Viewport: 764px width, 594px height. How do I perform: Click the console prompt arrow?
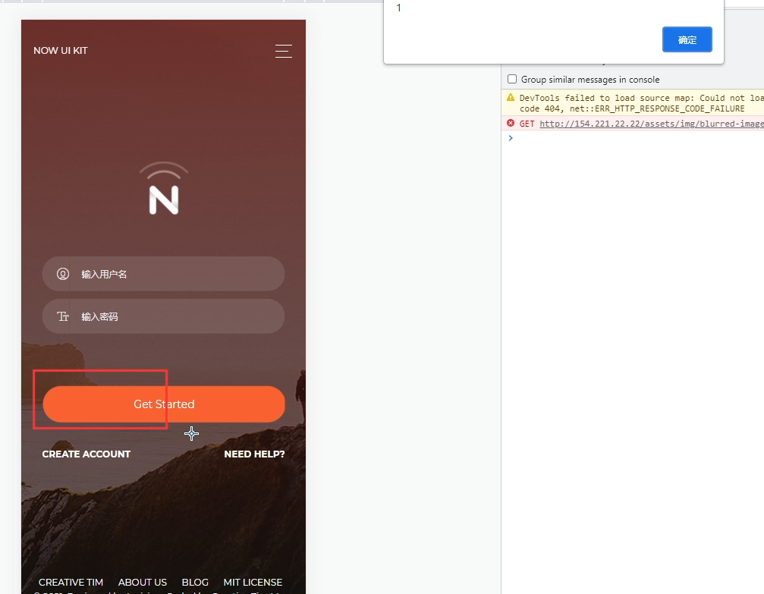pos(511,138)
